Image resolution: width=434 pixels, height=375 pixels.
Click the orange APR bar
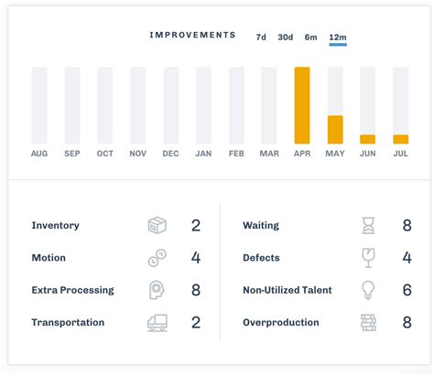coord(302,105)
